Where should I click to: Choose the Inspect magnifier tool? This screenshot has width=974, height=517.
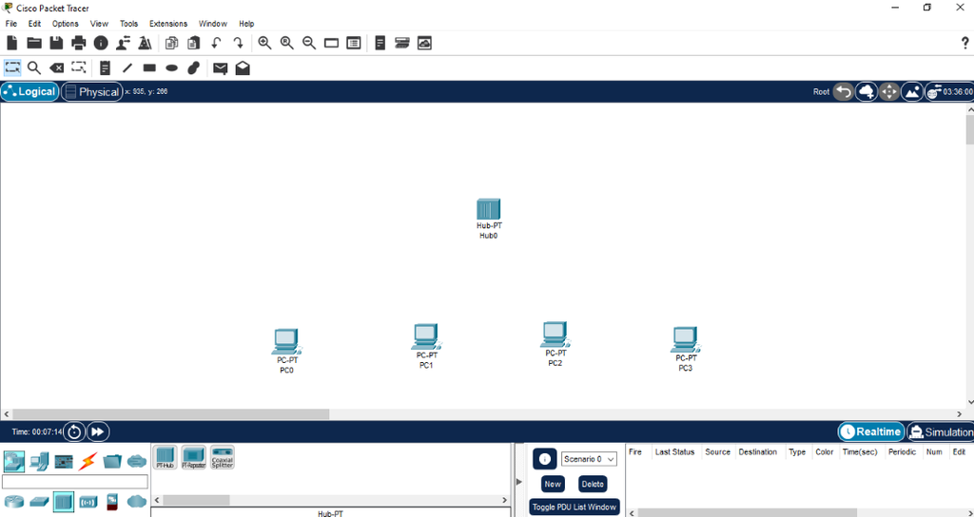[x=34, y=67]
